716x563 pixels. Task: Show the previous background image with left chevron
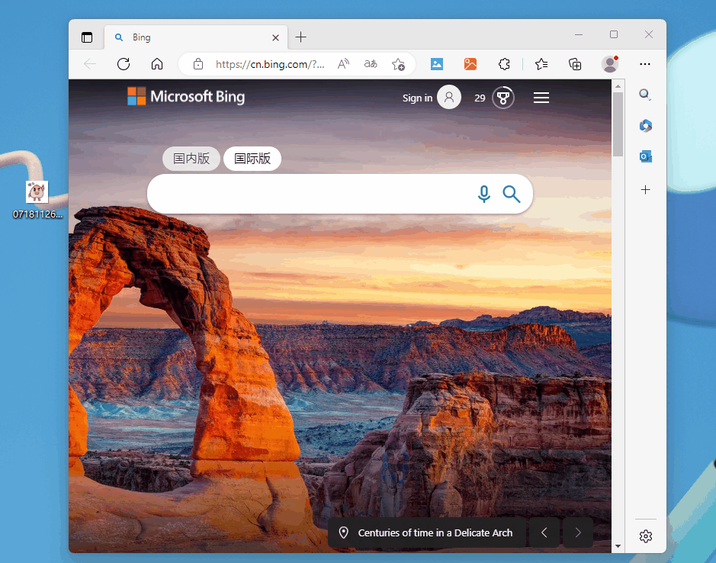(x=544, y=532)
